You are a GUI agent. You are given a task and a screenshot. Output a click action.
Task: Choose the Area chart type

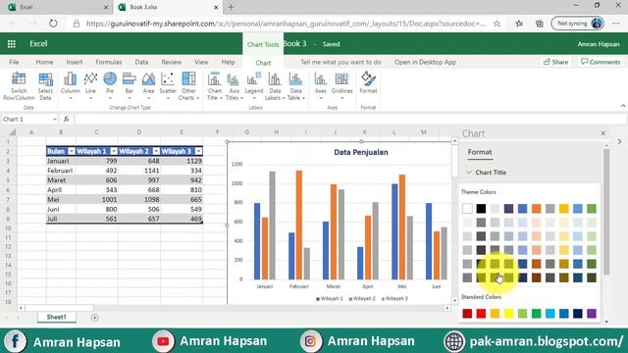[x=148, y=85]
